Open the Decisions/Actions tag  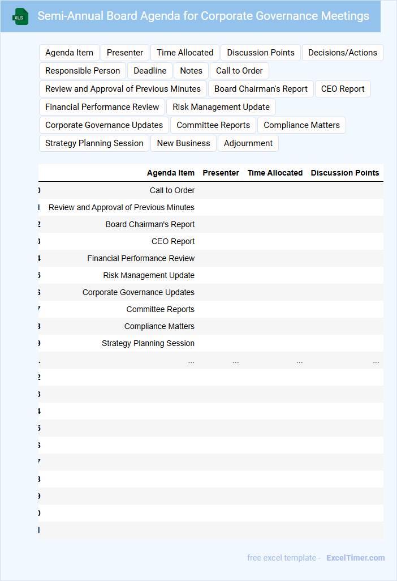tap(342, 53)
